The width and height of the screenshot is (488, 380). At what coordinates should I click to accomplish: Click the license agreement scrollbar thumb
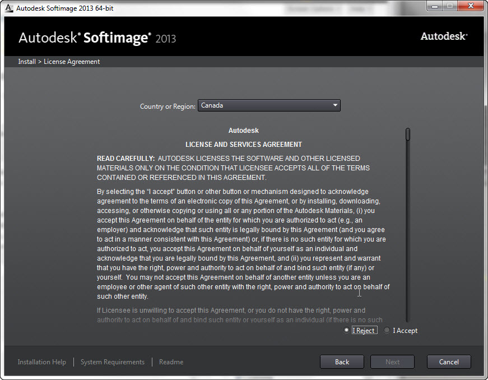(408, 135)
